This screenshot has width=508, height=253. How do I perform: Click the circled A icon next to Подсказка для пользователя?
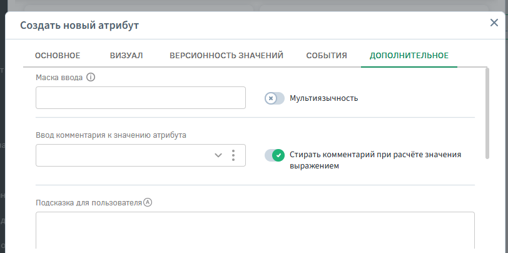pyautogui.click(x=148, y=203)
